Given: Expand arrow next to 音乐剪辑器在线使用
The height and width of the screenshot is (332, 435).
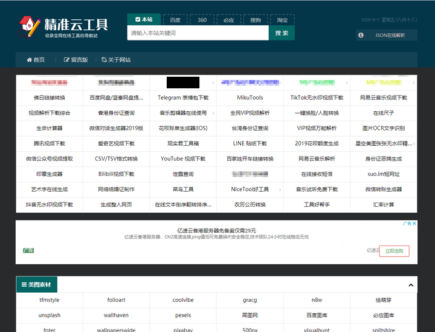Looking at the screenshot, I should click(x=213, y=113).
